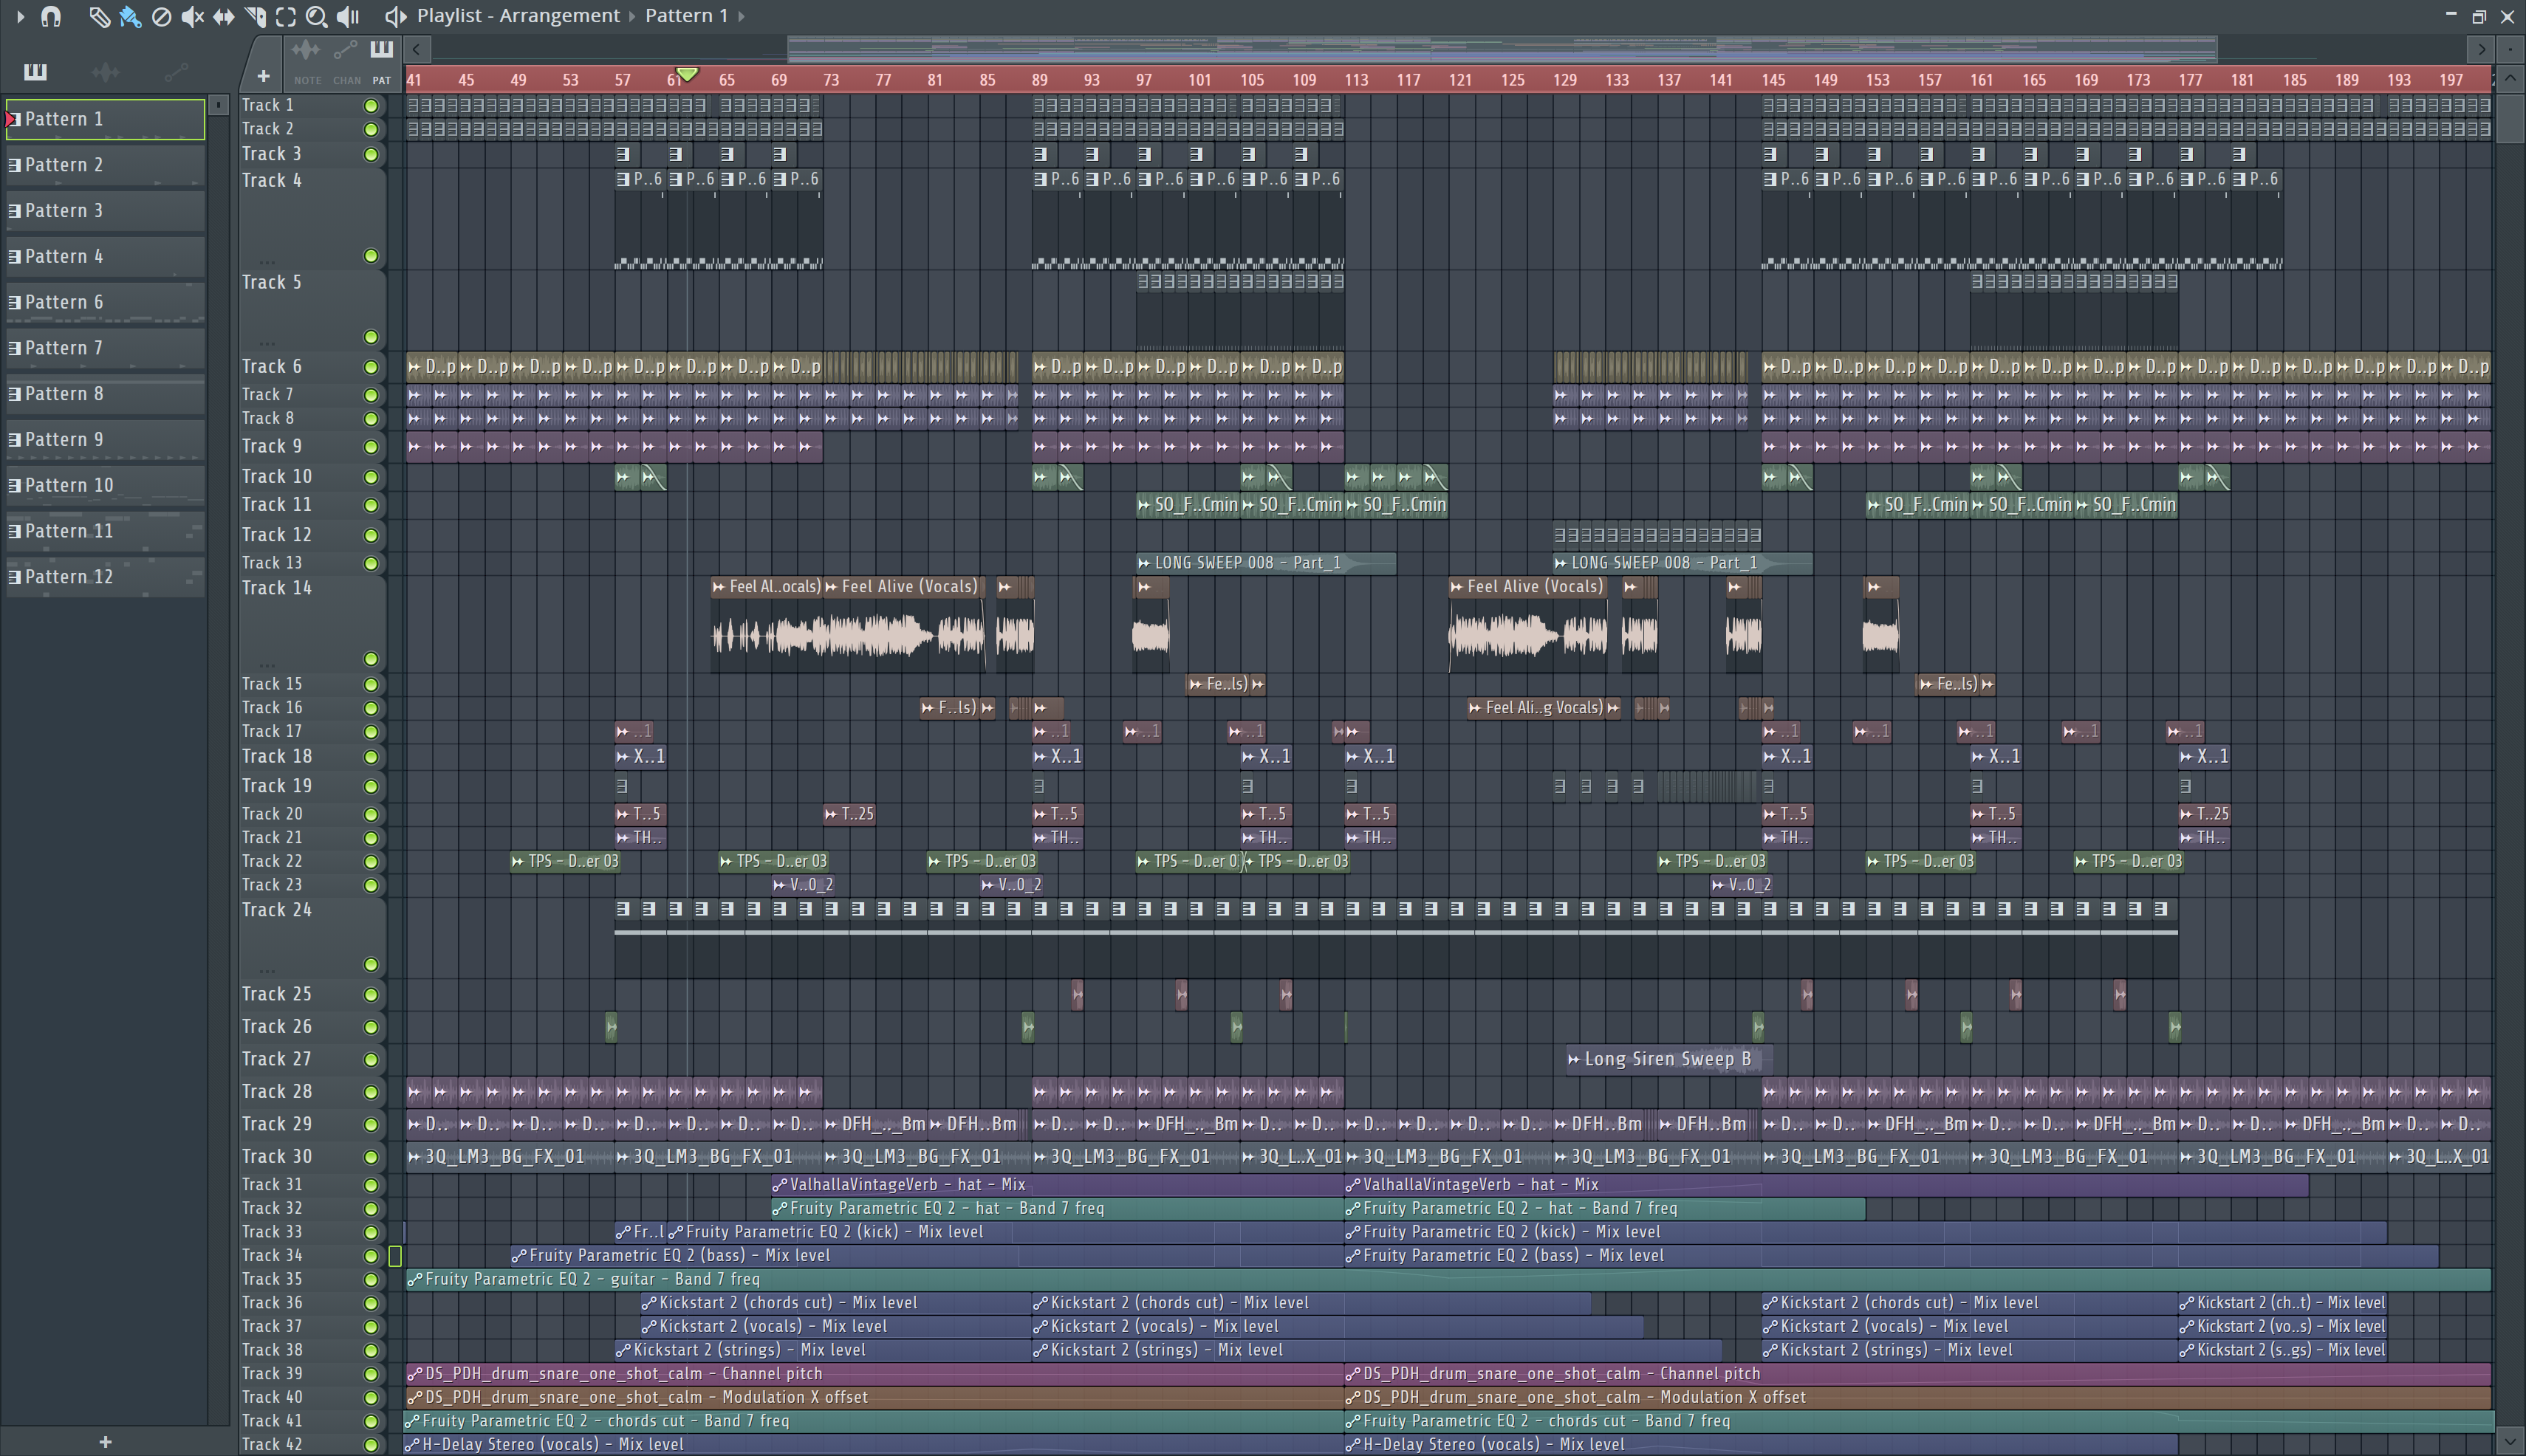Show automation clips via the picker curve icon

pyautogui.click(x=175, y=71)
